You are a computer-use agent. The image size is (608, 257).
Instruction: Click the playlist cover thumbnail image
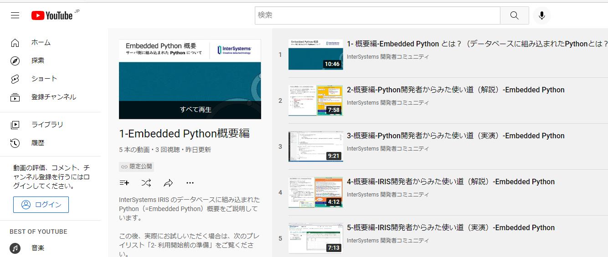[x=190, y=79]
